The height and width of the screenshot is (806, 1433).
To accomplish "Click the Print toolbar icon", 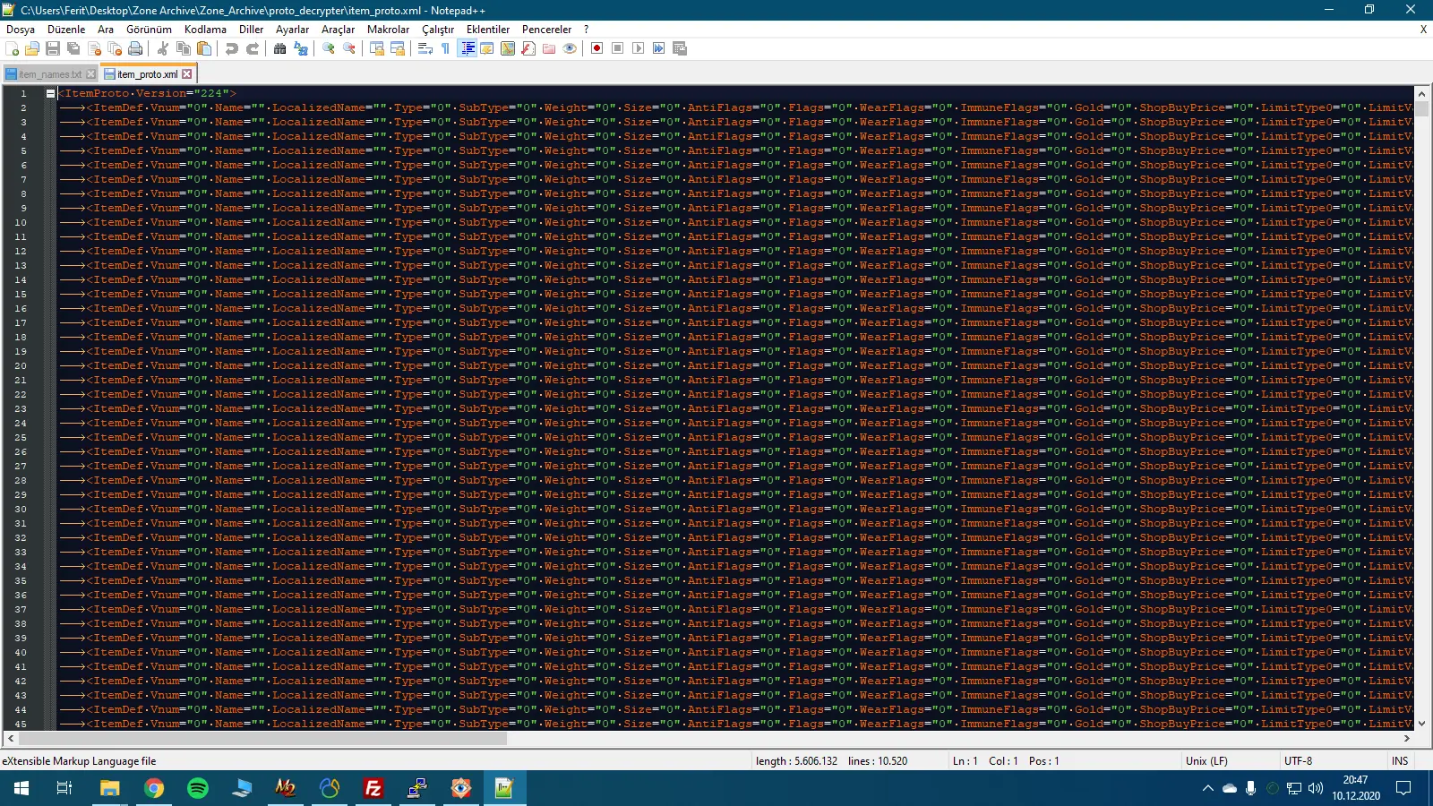I will 135,48.
